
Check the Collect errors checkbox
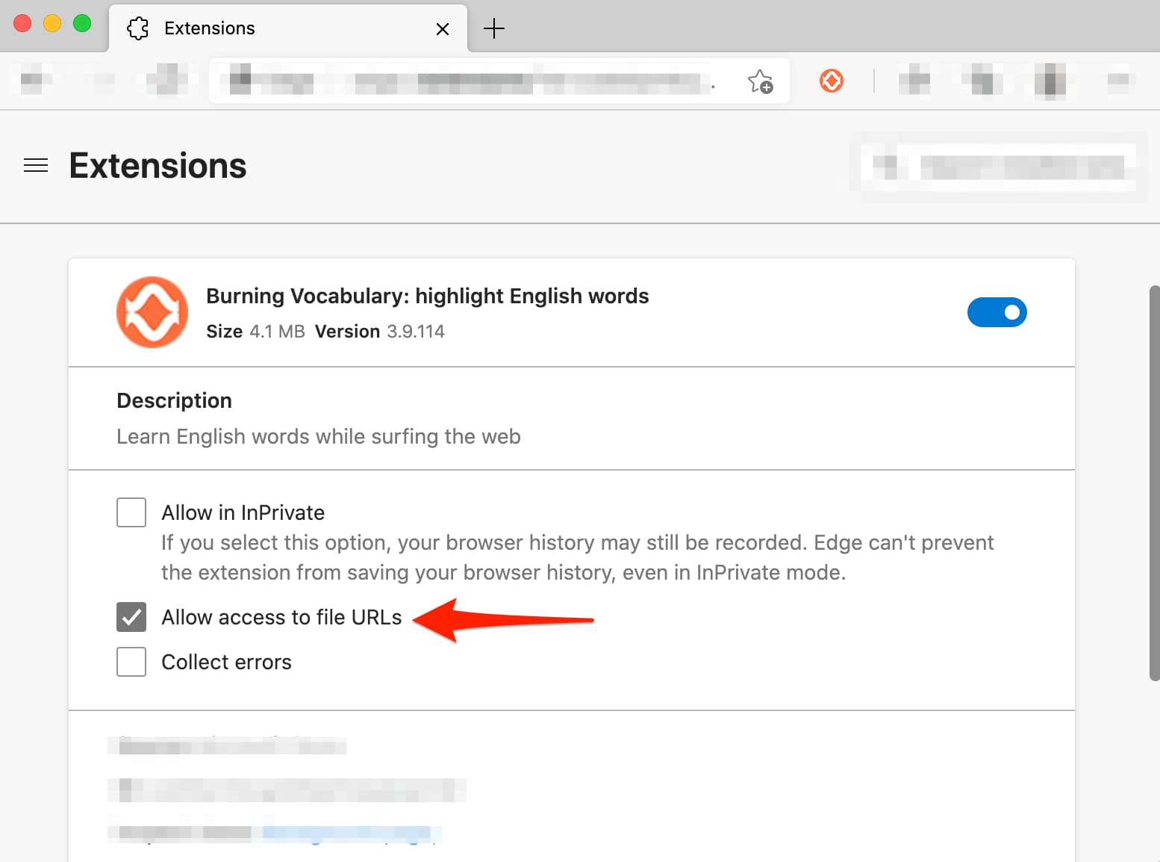coord(131,662)
